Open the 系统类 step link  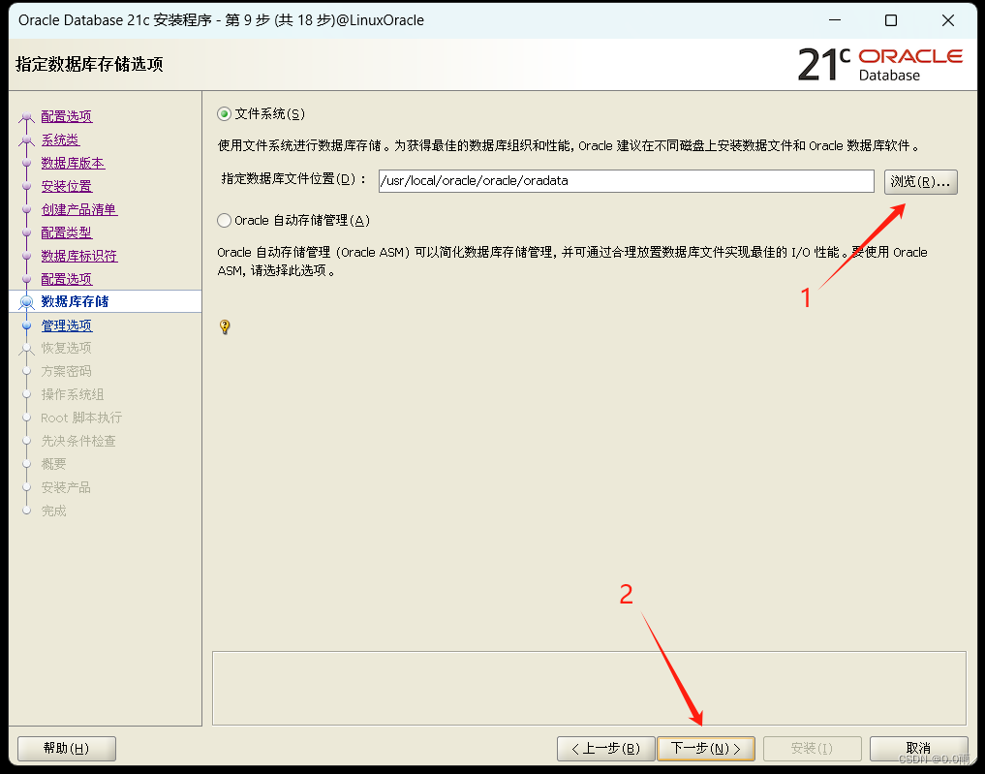pos(60,139)
